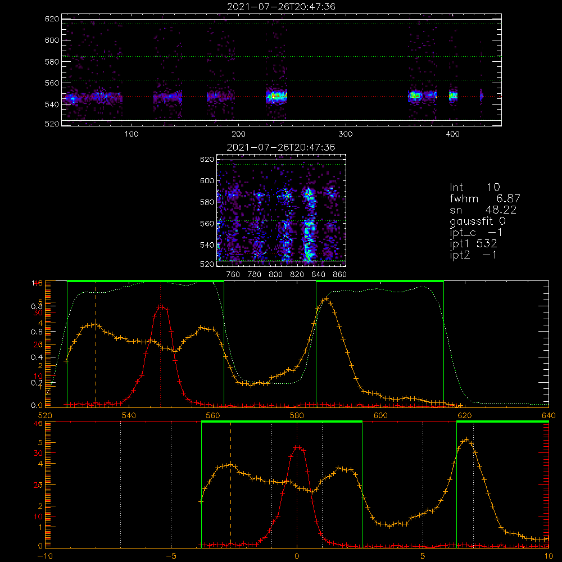The width and height of the screenshot is (562, 562).
Task: Click x-axis label 640 on upper profile plot
Action: [x=549, y=415]
